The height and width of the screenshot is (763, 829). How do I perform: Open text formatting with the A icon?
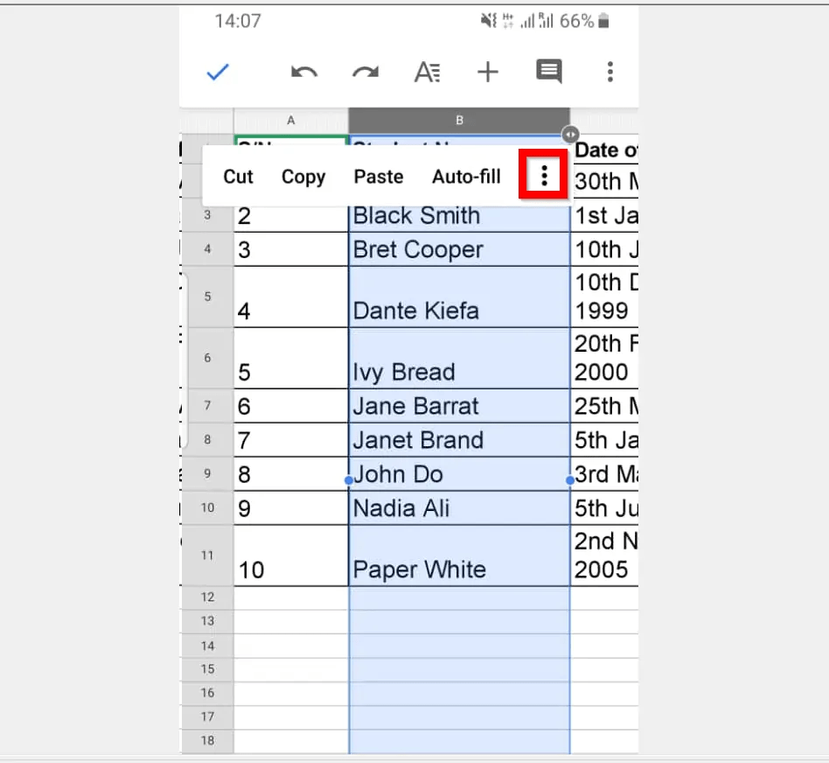(427, 73)
